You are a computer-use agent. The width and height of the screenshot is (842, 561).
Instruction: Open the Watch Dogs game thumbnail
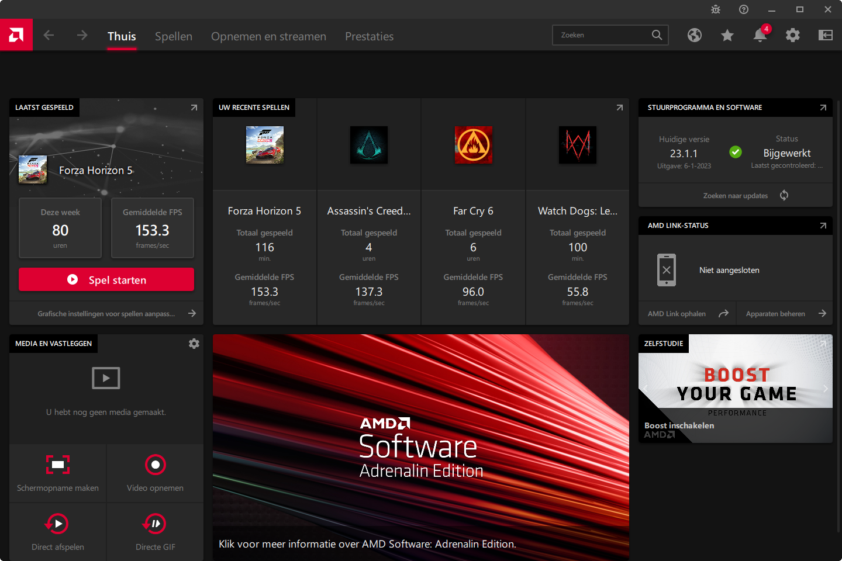[578, 145]
